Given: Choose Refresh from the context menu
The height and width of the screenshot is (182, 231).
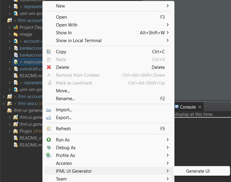Looking at the screenshot, I should click(x=108, y=129).
